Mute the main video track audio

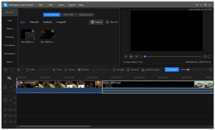pyautogui.click(x=14, y=90)
